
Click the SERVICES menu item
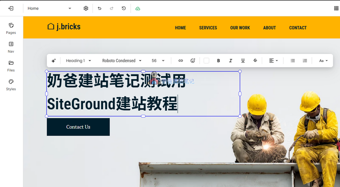click(x=208, y=28)
